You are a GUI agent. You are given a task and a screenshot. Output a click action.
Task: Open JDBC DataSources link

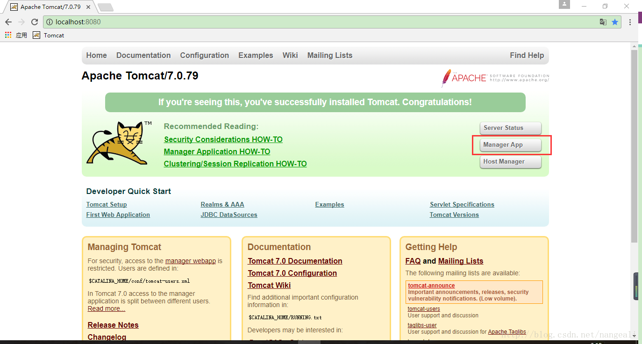tap(229, 215)
